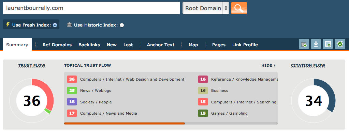This screenshot has height=133, width=349.
Task: Click the verify tools checkmark icon
Action: [340, 44]
